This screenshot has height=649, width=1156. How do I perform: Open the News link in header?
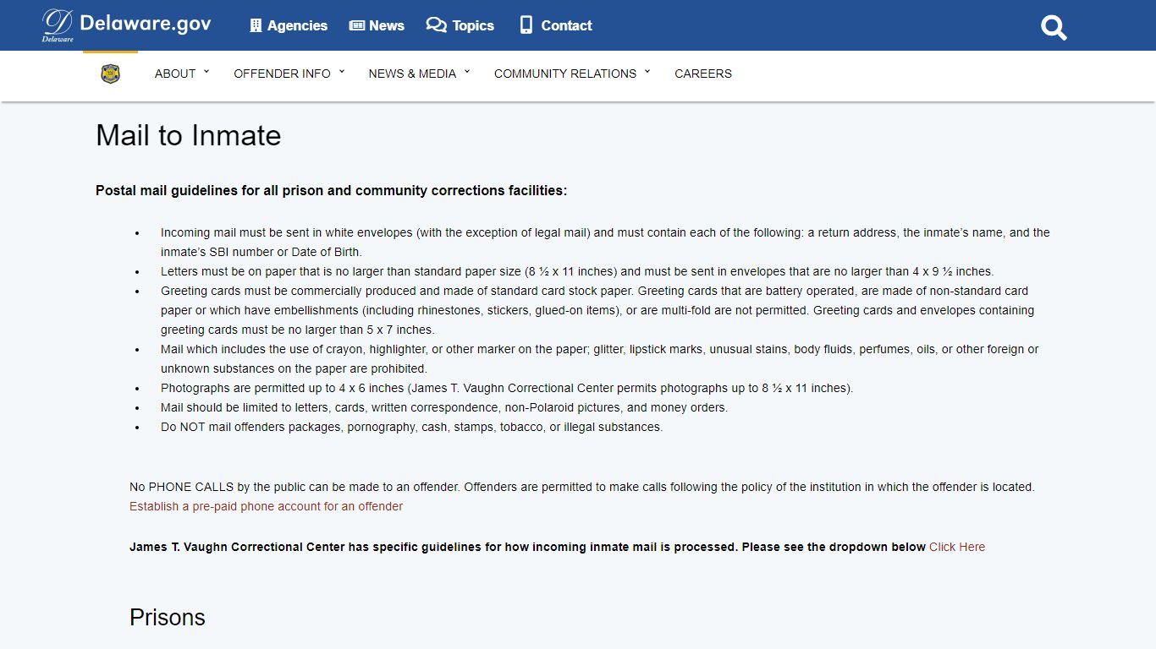387,25
